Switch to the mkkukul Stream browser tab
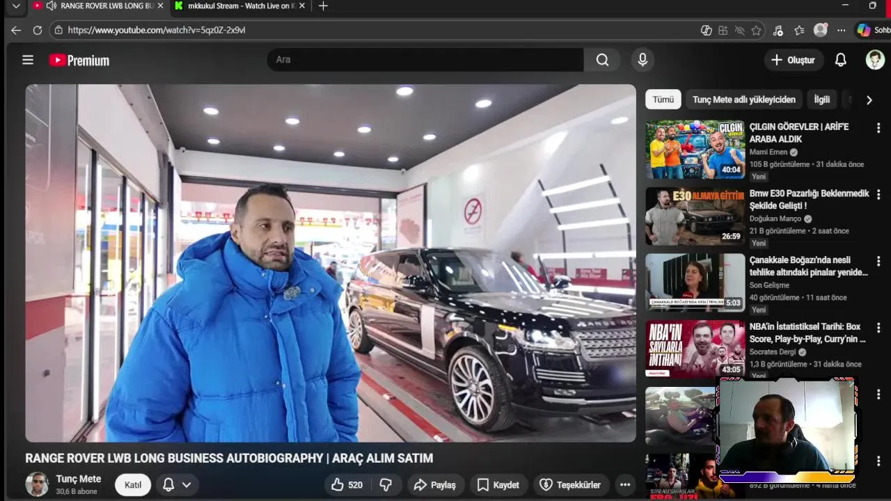Image resolution: width=891 pixels, height=501 pixels. (x=241, y=6)
